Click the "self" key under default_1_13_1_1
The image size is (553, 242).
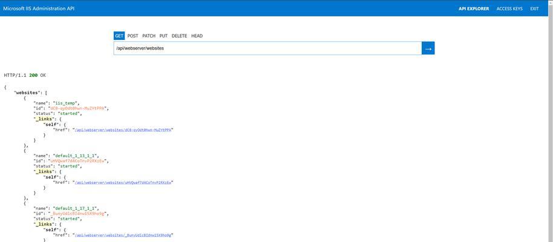click(x=50, y=177)
